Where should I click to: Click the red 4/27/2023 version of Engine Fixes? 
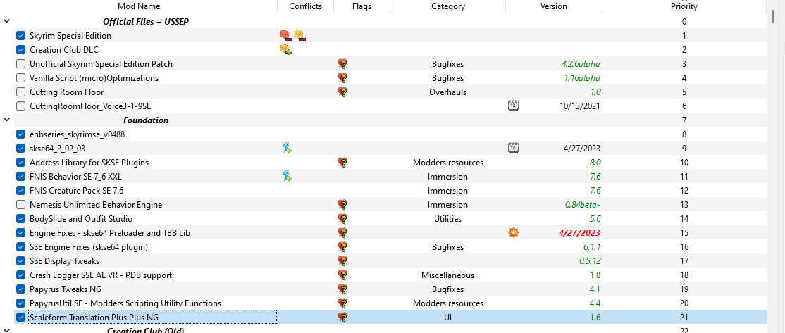point(579,232)
